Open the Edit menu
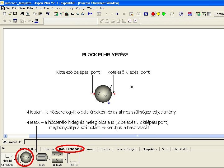This screenshot has width=224, height=168. coord(14,8)
